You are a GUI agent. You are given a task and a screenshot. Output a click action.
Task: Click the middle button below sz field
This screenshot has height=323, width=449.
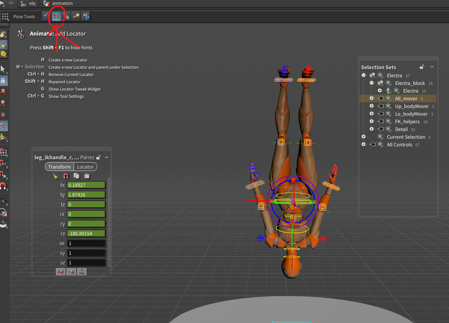point(71,272)
